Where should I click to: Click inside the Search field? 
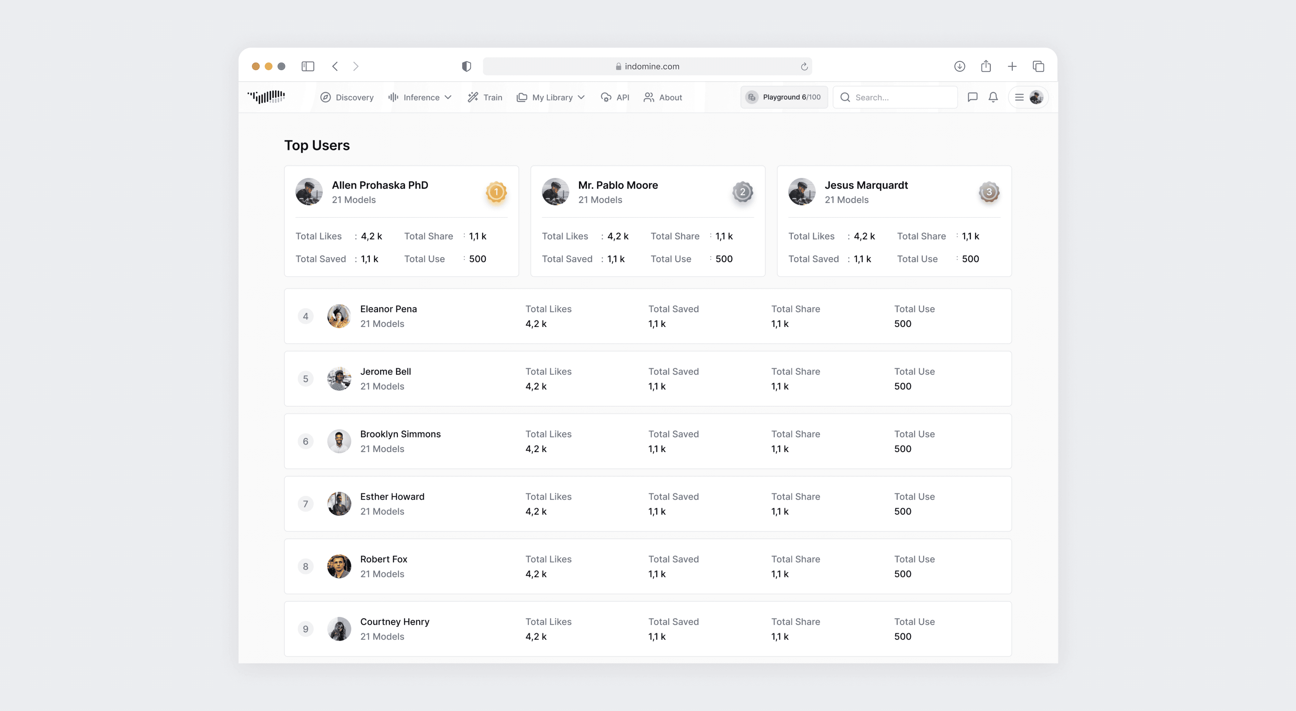click(x=895, y=97)
